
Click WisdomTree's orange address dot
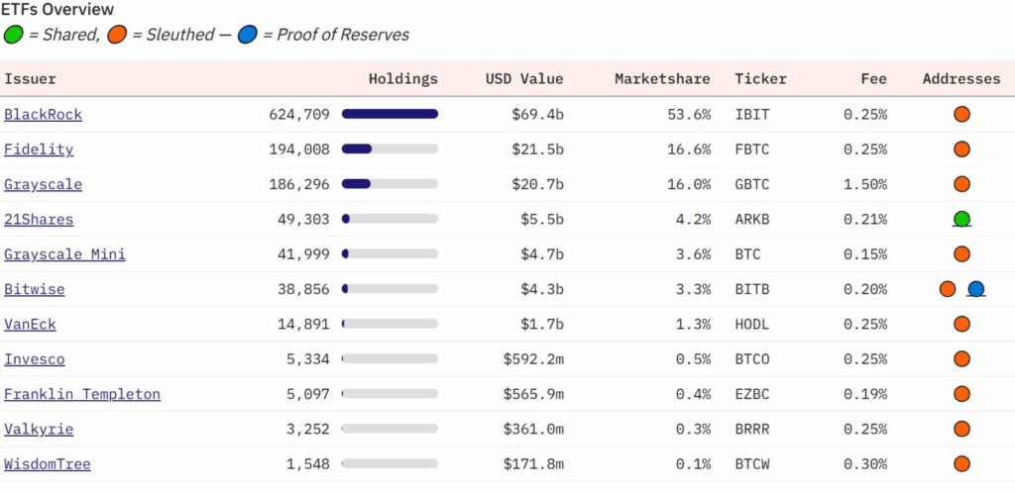coord(961,463)
